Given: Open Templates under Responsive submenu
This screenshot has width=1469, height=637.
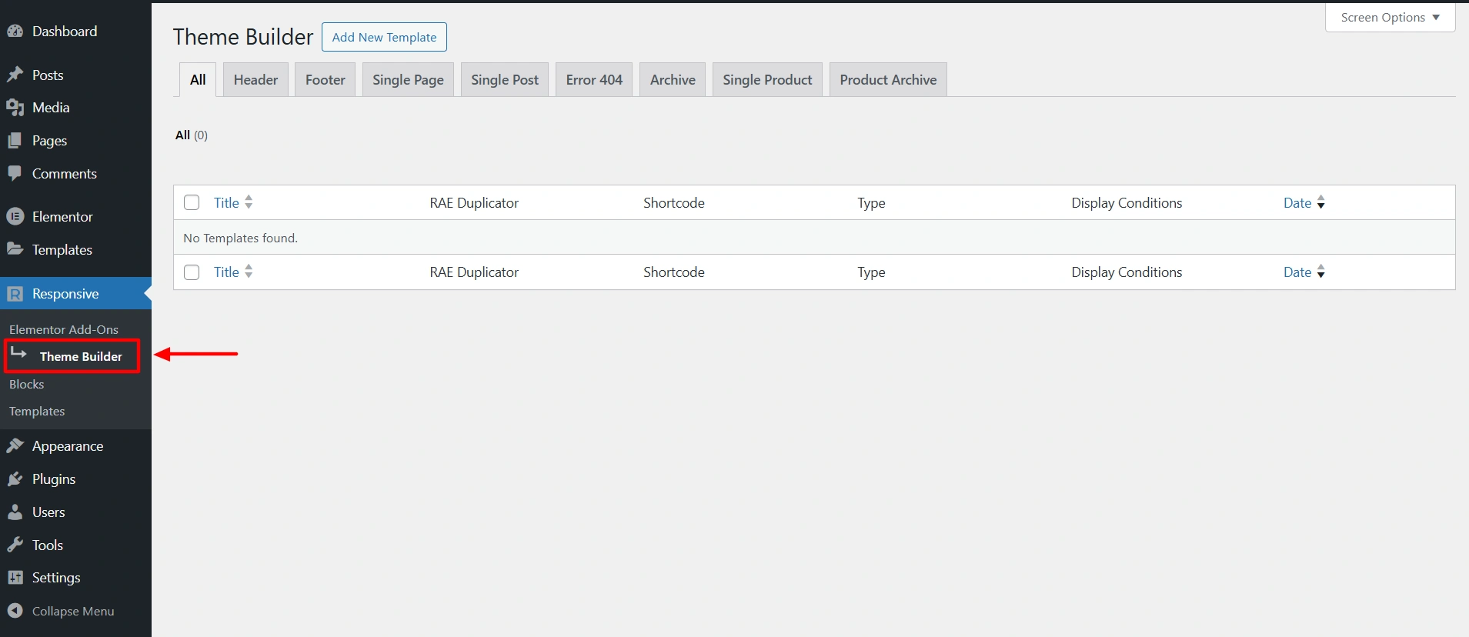Looking at the screenshot, I should point(37,412).
